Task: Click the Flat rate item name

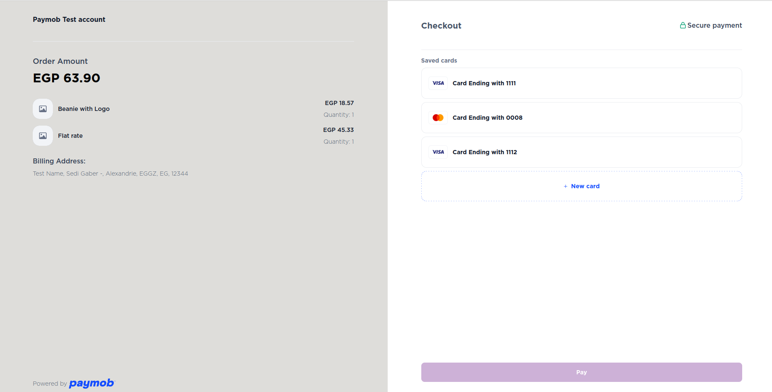Action: click(x=70, y=136)
